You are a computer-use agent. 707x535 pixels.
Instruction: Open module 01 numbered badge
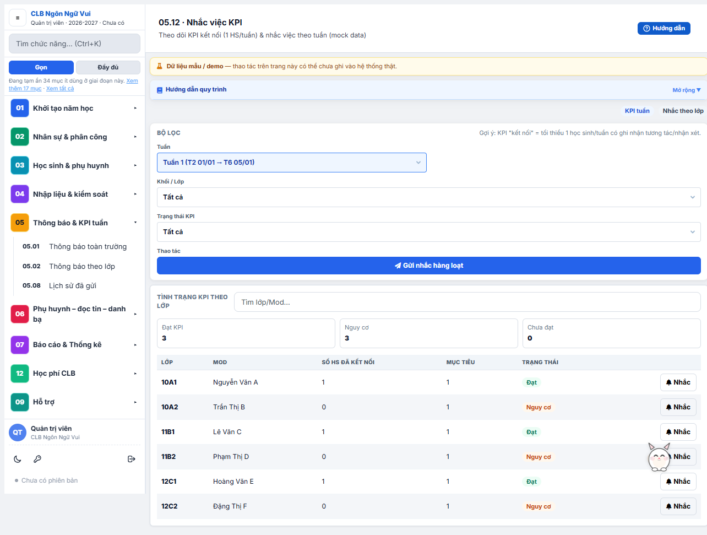coord(20,108)
